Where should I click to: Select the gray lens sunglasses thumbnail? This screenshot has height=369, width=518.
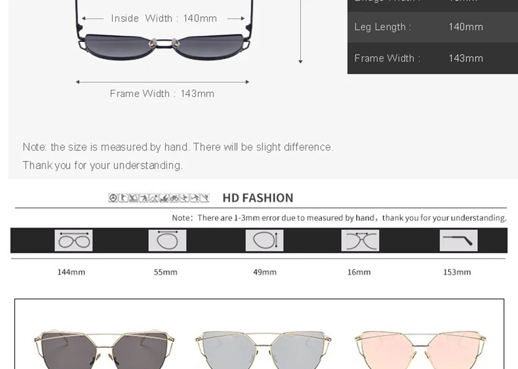pos(104,349)
